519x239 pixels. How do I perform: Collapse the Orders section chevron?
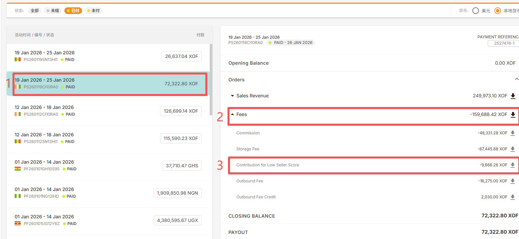[517, 79]
